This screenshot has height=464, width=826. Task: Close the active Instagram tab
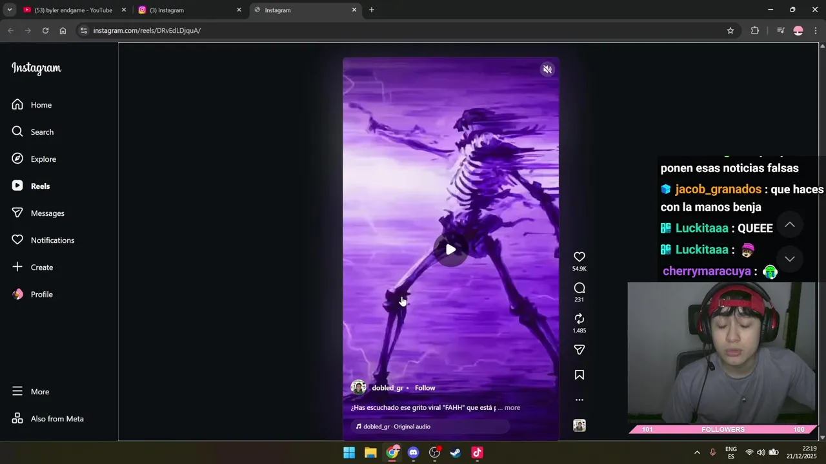(354, 10)
